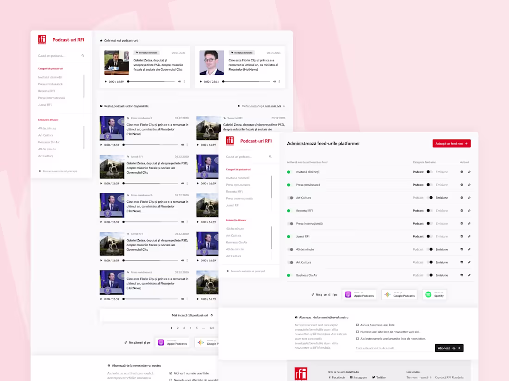Uncheck the 'Aici va fi numele unei liste' checkbox
Screen dimensions: 509x381
pos(357,325)
